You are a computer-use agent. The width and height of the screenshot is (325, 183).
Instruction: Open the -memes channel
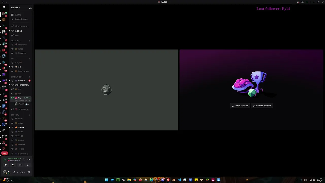(21, 145)
